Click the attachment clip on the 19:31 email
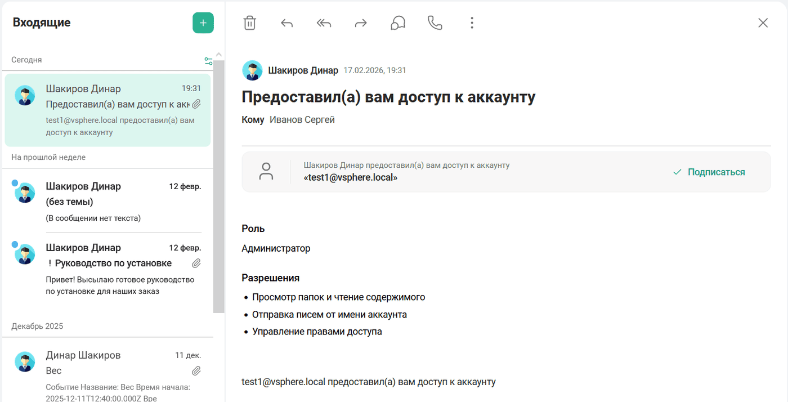 196,104
